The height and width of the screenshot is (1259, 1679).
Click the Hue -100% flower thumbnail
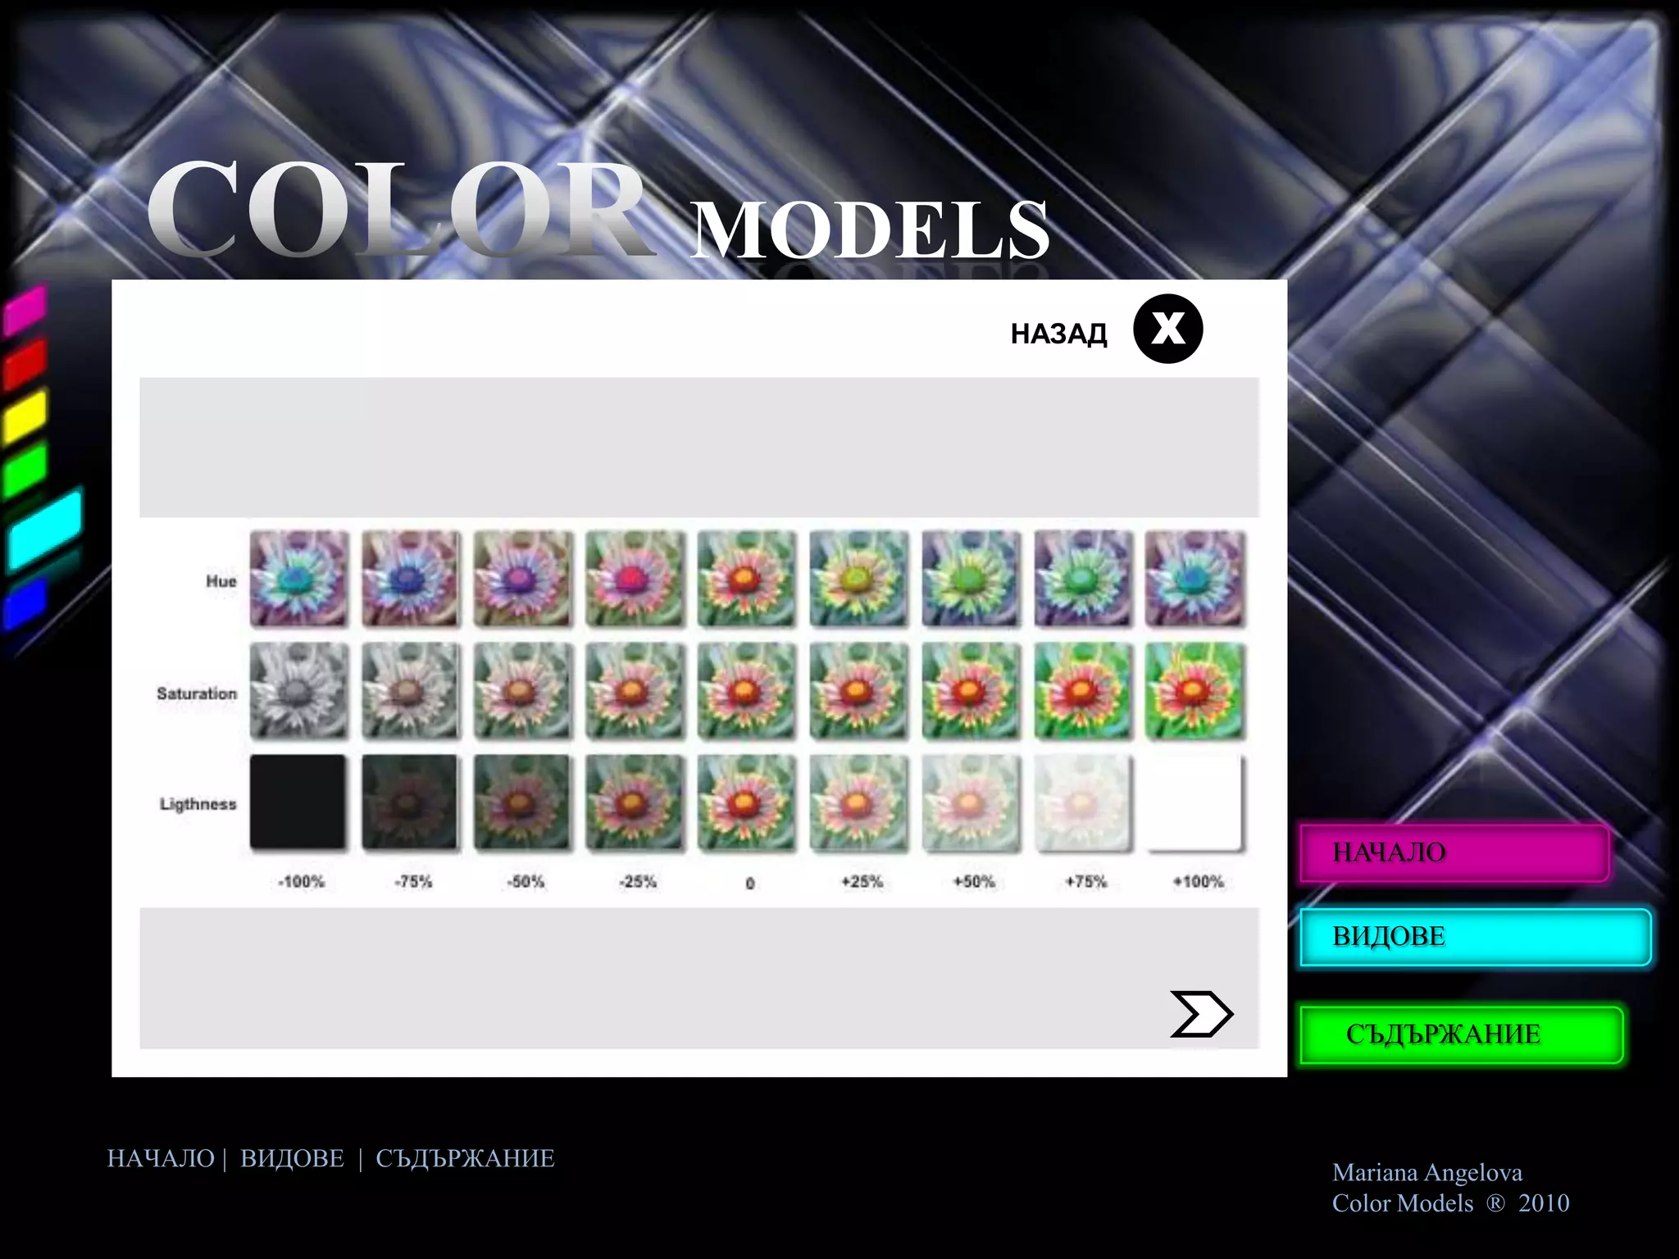[x=299, y=578]
